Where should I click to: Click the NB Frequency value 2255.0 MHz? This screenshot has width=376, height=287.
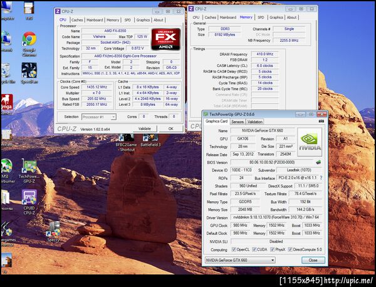pos(289,41)
